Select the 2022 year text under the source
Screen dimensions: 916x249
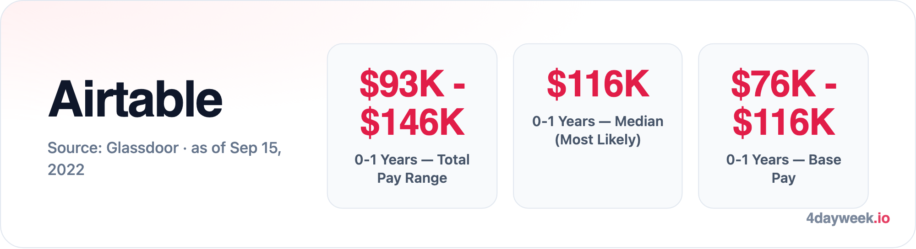66,170
